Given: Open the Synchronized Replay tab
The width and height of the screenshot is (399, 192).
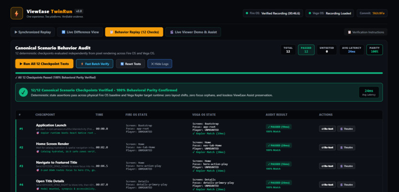Looking at the screenshot, I should (x=33, y=32).
